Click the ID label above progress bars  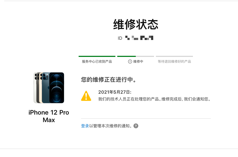[x=120, y=38]
